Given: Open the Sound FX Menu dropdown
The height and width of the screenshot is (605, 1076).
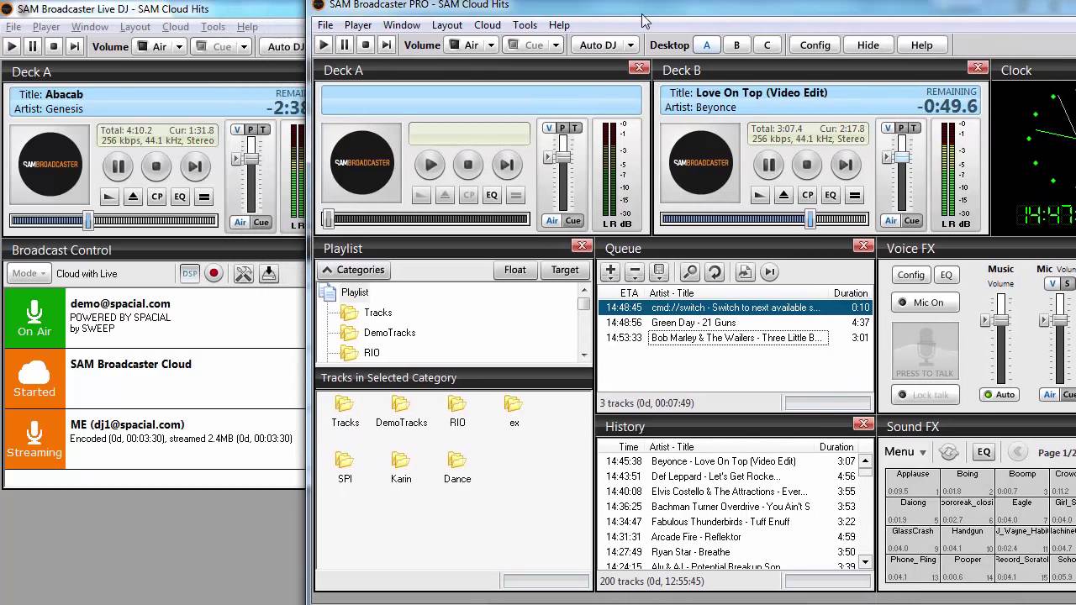Looking at the screenshot, I should coord(905,452).
